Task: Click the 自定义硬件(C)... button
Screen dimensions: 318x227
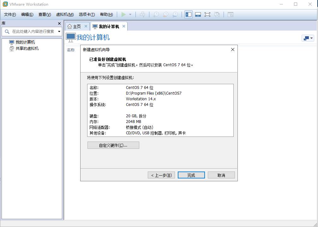Action: [113, 145]
